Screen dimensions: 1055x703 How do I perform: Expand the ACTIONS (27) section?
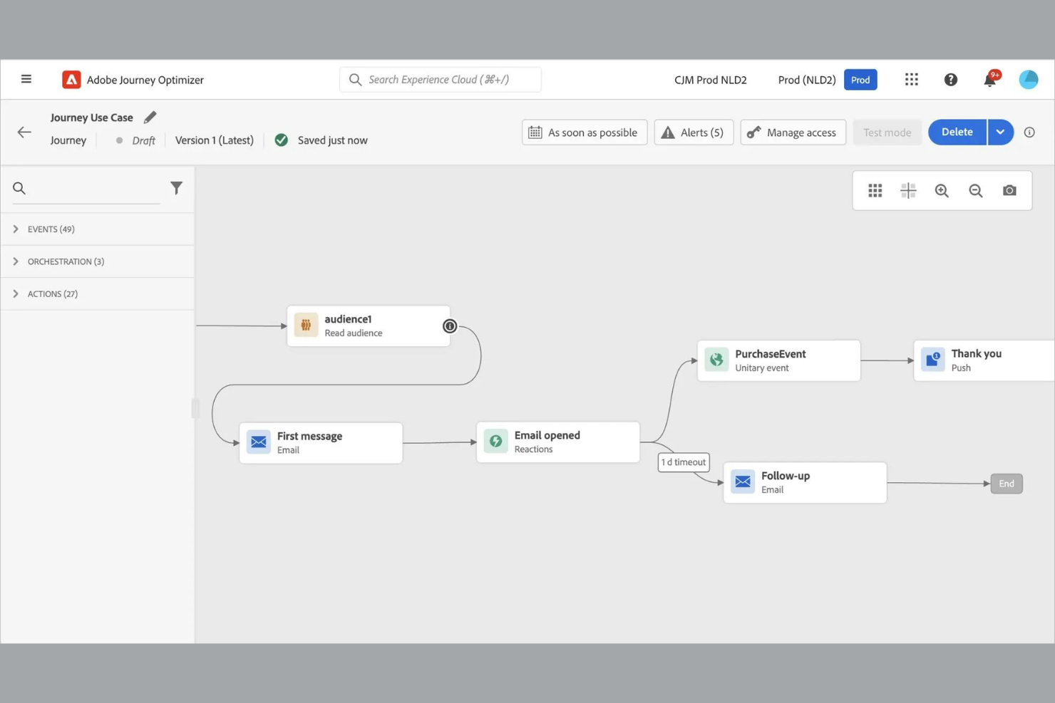[98, 293]
